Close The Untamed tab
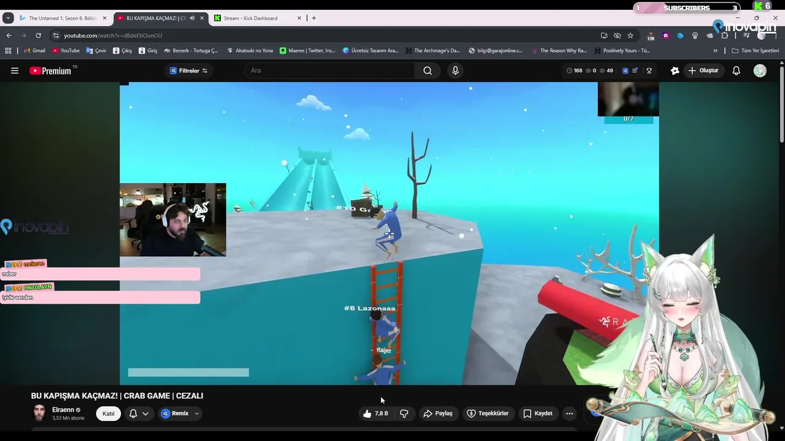Image resolution: width=785 pixels, height=441 pixels. click(x=104, y=18)
